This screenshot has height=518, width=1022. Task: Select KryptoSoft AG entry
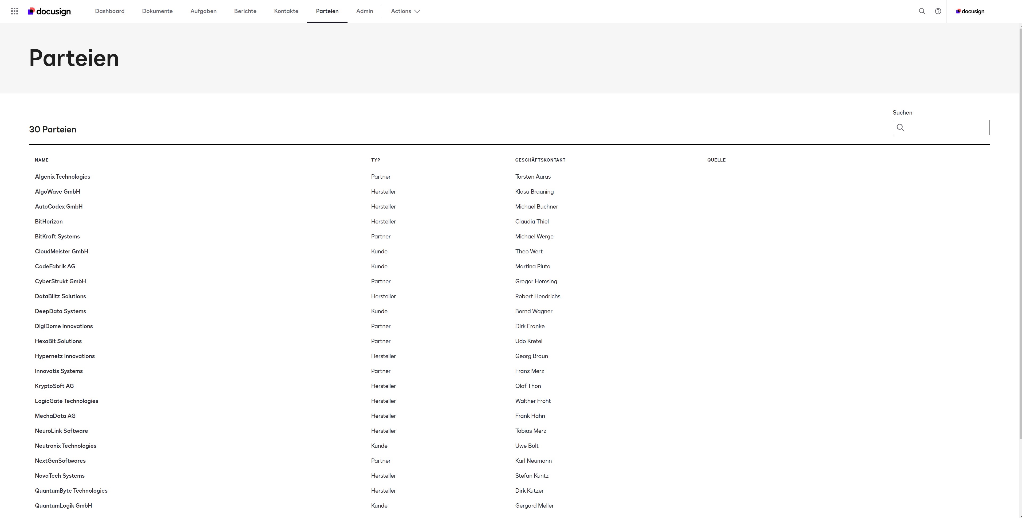point(54,386)
